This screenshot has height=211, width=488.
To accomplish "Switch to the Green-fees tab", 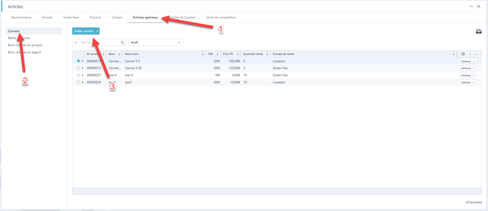I will point(71,17).
